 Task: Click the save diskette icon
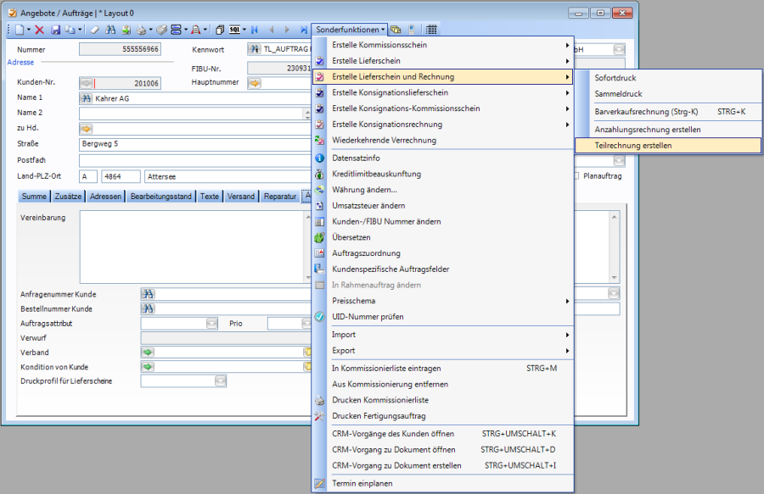coord(55,30)
